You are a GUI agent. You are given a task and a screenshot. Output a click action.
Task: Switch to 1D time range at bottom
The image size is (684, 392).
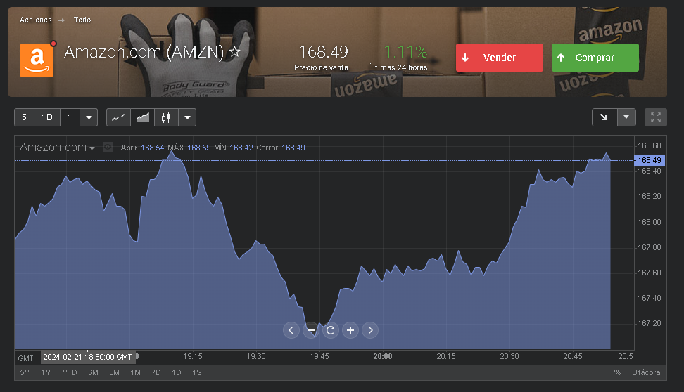(x=176, y=372)
